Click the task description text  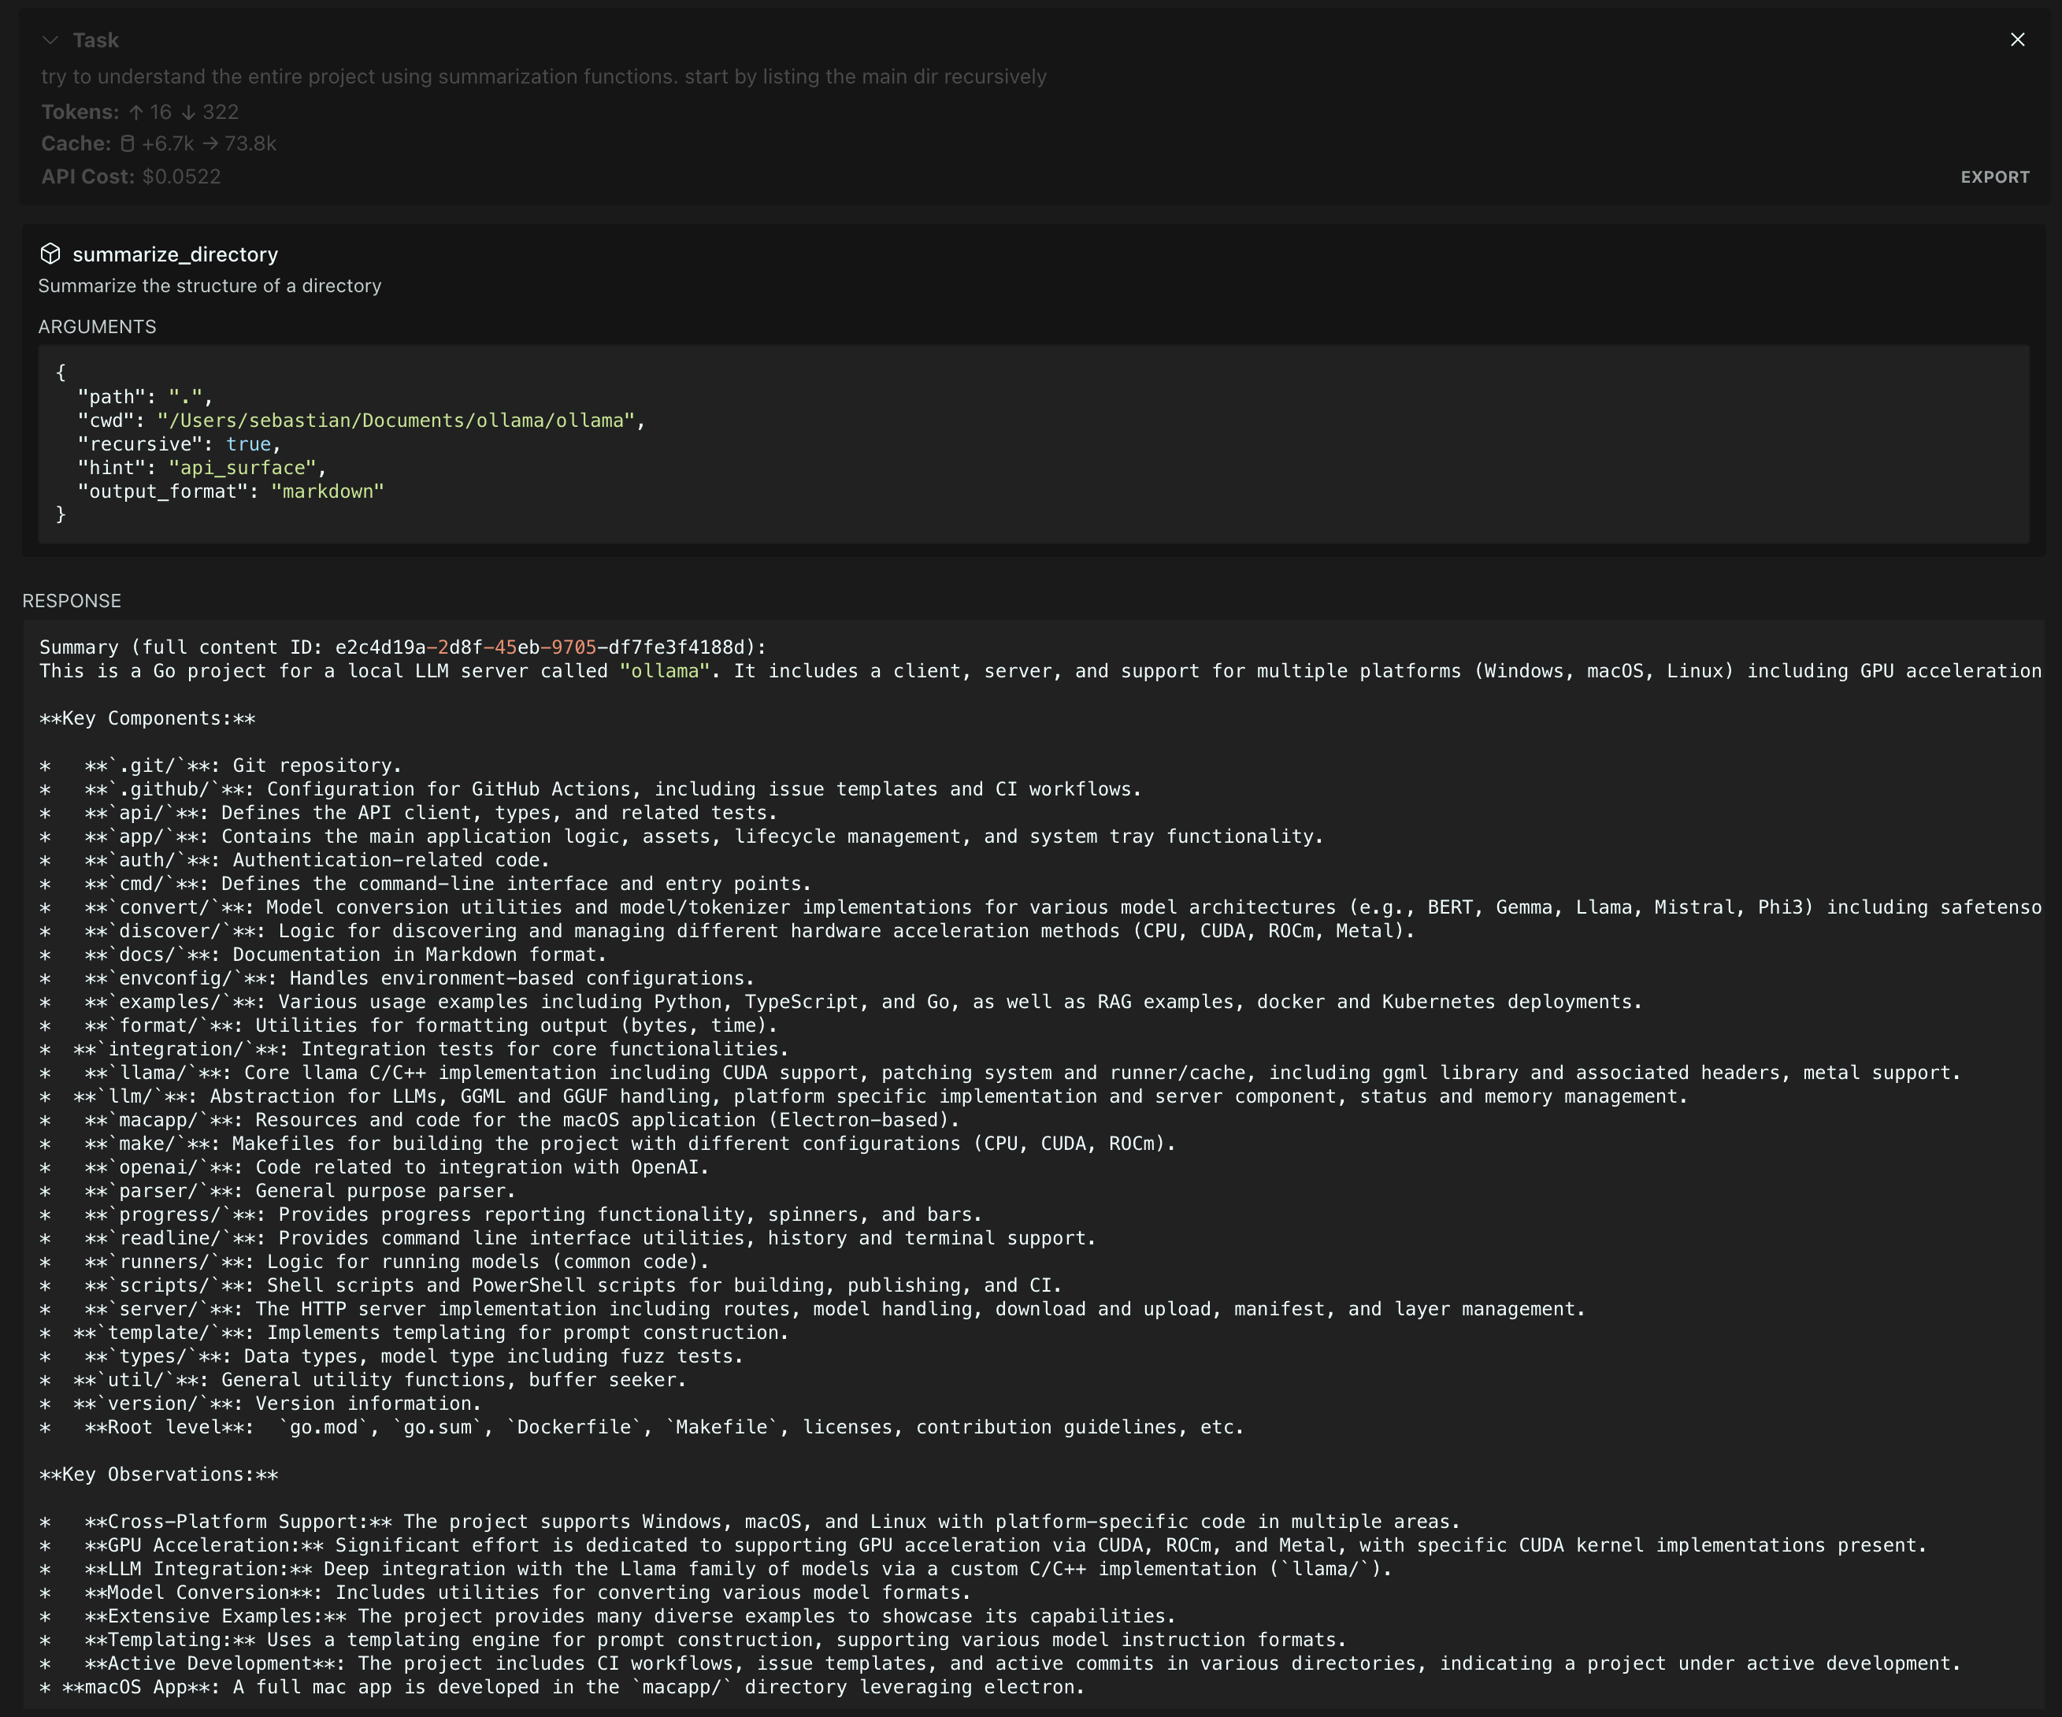click(543, 76)
